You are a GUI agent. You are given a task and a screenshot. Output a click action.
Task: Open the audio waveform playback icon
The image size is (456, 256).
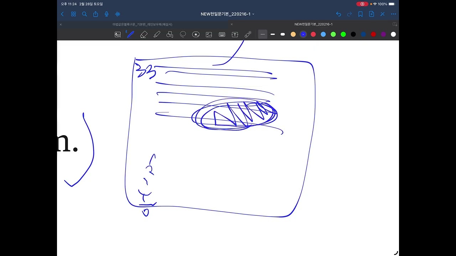point(118,14)
